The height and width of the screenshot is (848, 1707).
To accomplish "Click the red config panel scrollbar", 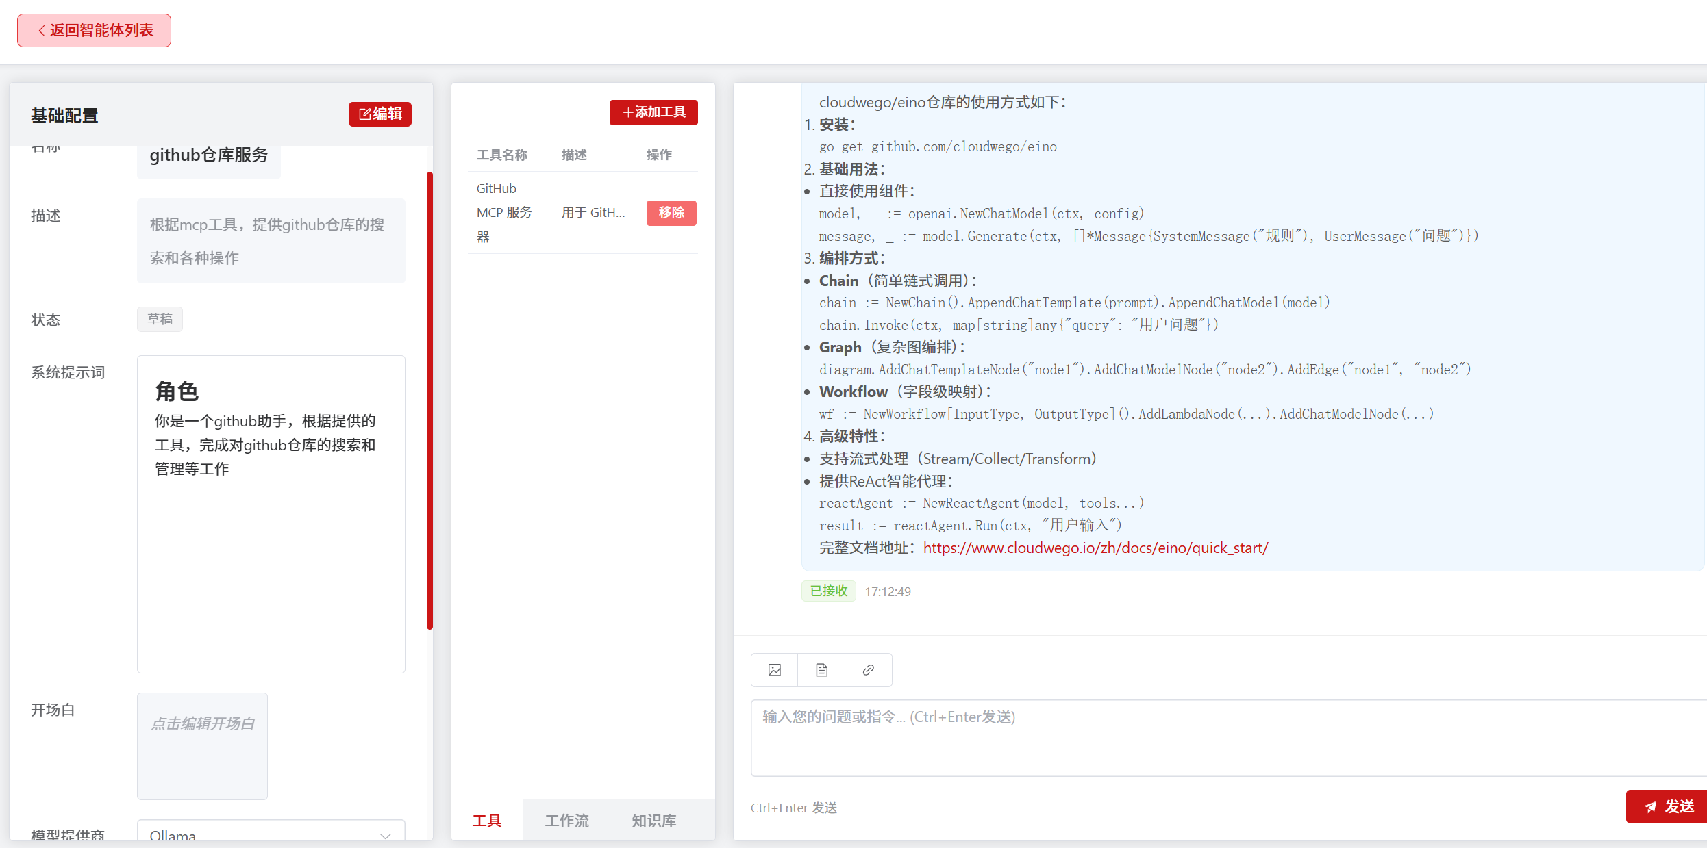I will [429, 400].
